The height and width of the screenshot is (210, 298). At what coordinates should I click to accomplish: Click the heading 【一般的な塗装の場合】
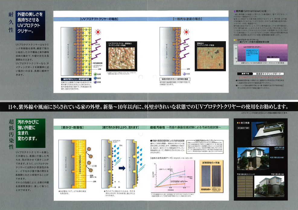pyautogui.click(x=187, y=19)
